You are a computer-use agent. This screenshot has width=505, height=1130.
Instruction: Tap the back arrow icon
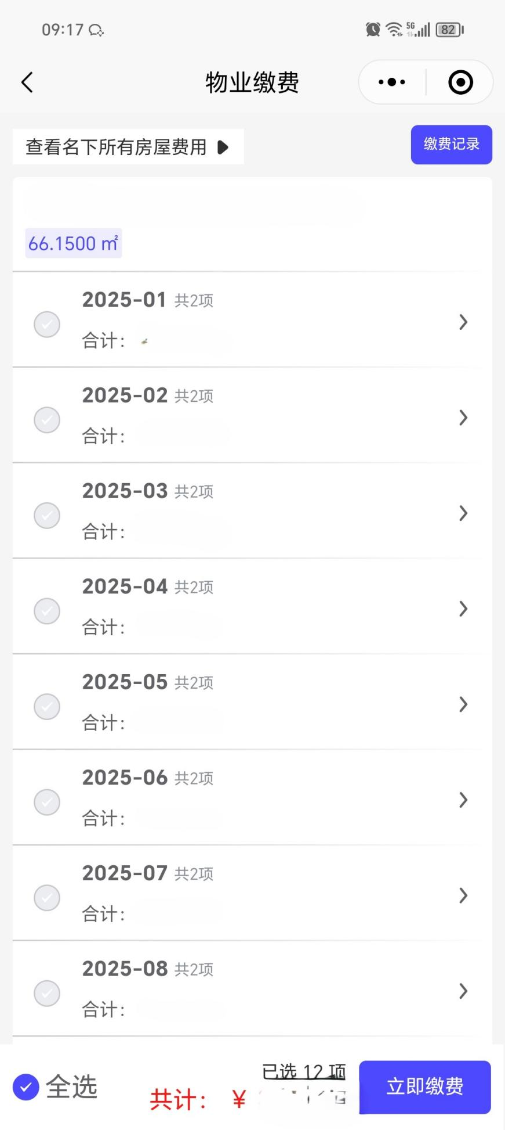point(27,82)
